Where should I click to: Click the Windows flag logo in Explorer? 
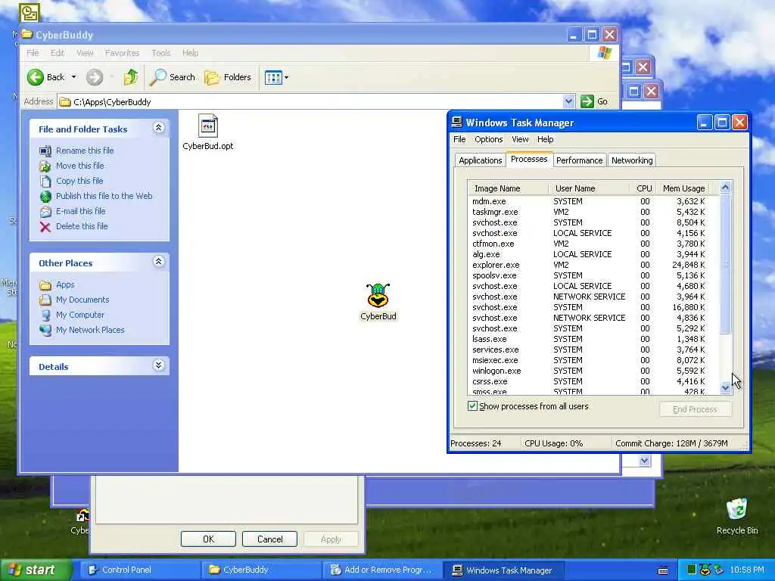point(604,53)
